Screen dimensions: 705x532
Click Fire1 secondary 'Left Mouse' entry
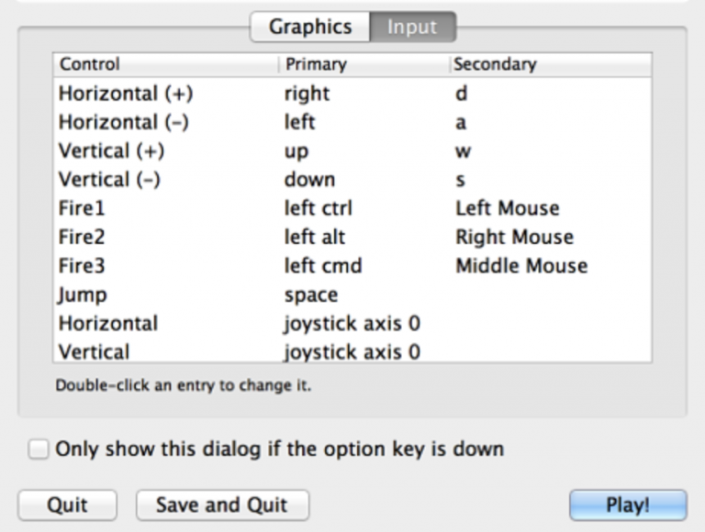coord(507,208)
